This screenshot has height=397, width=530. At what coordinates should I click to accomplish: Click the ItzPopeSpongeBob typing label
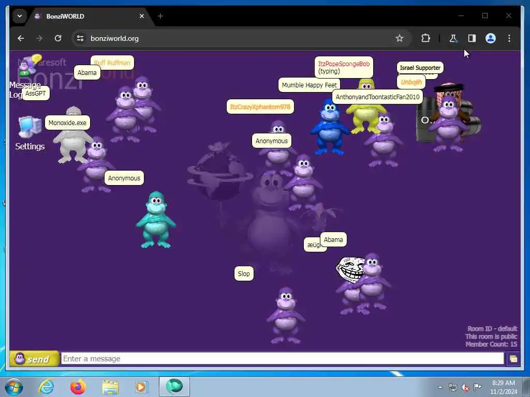tap(344, 67)
